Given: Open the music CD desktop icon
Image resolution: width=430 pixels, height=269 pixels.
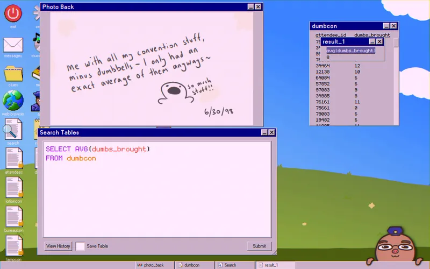Looking at the screenshot, I should pos(37,43).
